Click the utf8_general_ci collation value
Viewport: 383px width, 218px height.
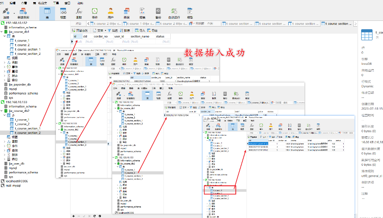pyautogui.click(x=372, y=176)
